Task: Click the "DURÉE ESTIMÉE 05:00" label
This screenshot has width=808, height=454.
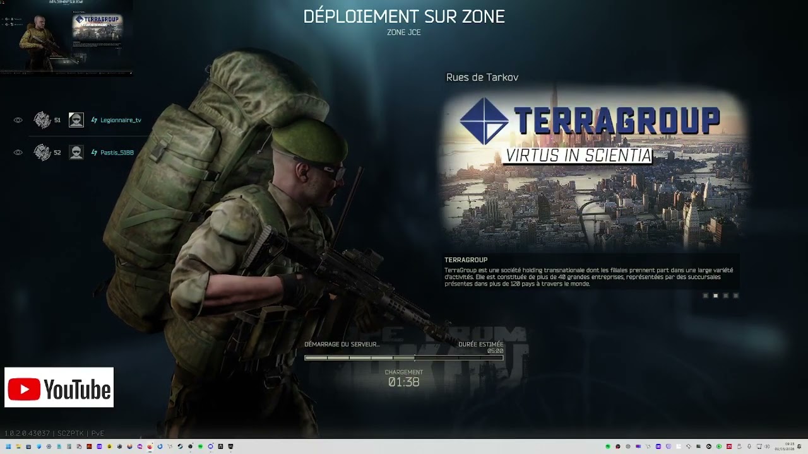Action: [x=481, y=347]
